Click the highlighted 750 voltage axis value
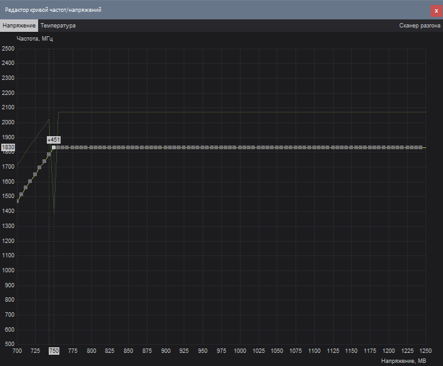443x366 pixels. tap(54, 351)
